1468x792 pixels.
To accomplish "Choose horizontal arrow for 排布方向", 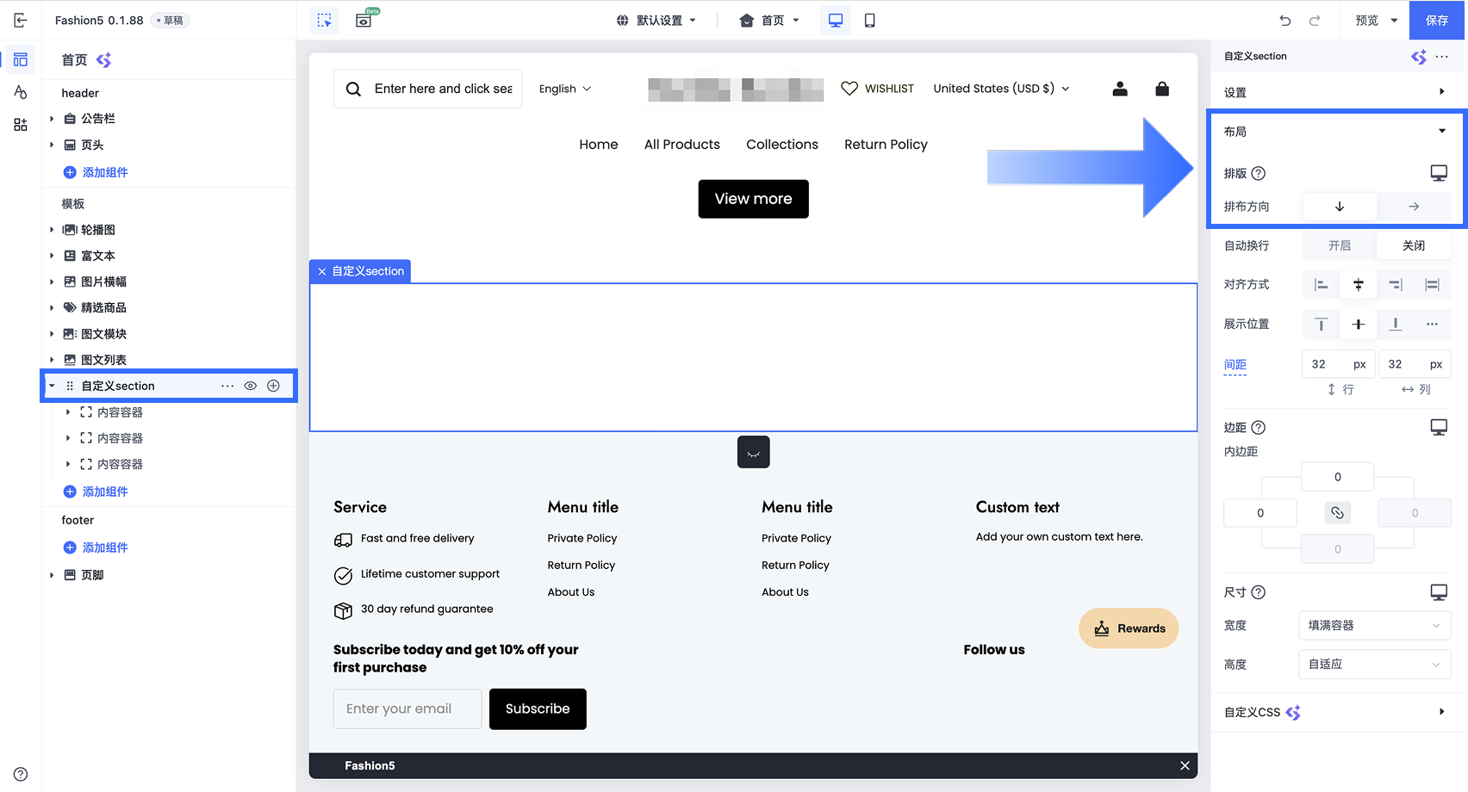I will coord(1414,207).
